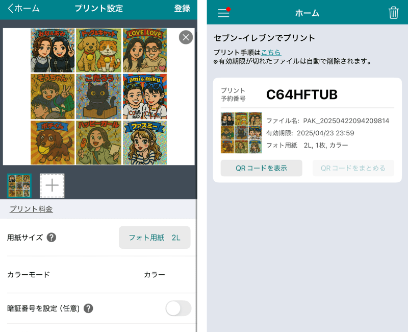Open help for PIN setting (暗証番号)
This screenshot has width=408, height=332.
coord(88,308)
